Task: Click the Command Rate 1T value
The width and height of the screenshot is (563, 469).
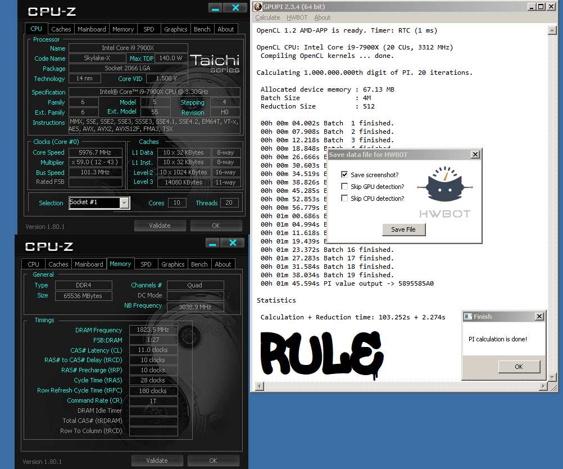Action: click(x=153, y=401)
